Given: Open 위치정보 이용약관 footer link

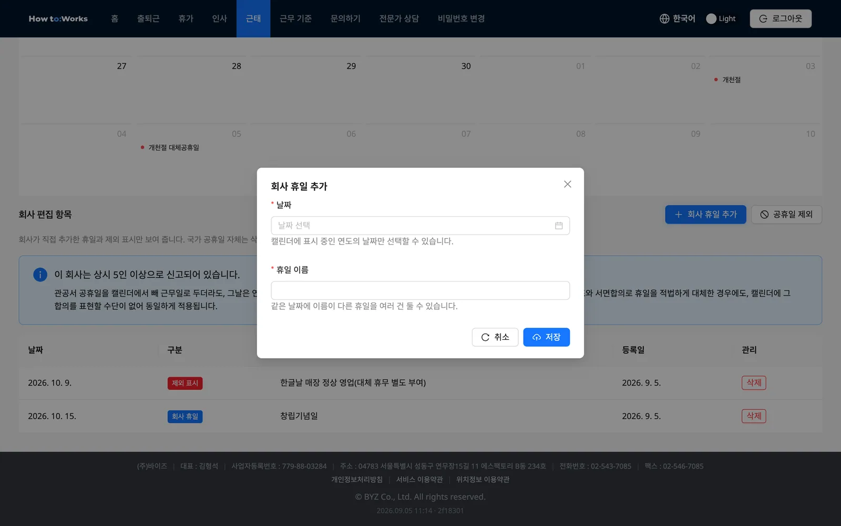Looking at the screenshot, I should click(x=483, y=480).
